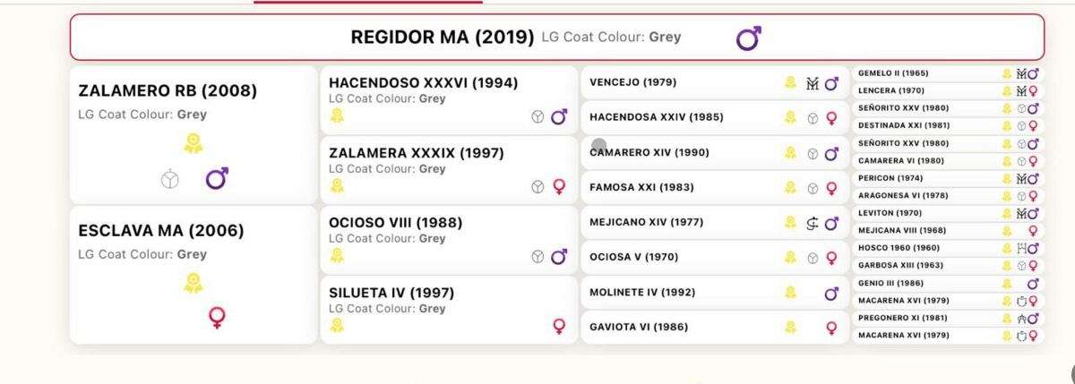The width and height of the screenshot is (1075, 384).
Task: Click the yellow rosette under HACENDOSO XXXVI
Action: pos(337,116)
